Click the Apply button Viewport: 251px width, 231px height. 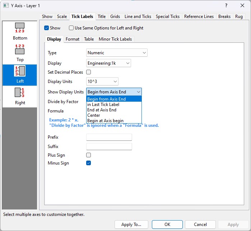pyautogui.click(x=233, y=225)
